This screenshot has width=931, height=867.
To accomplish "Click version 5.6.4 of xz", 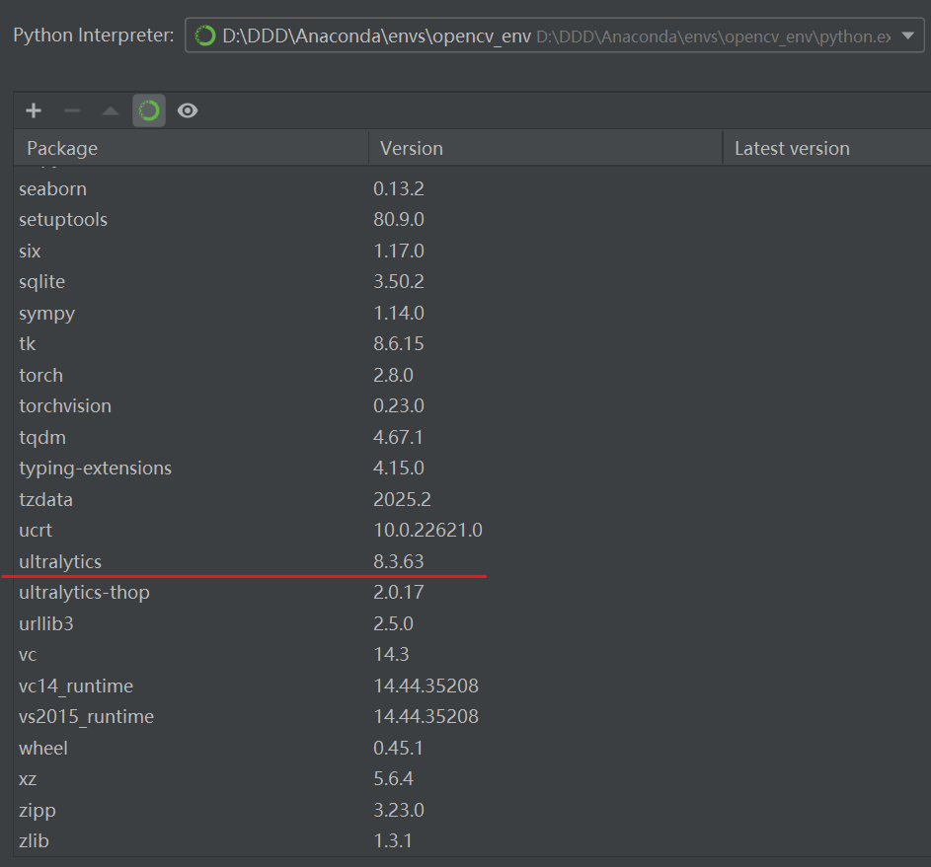I will (393, 778).
